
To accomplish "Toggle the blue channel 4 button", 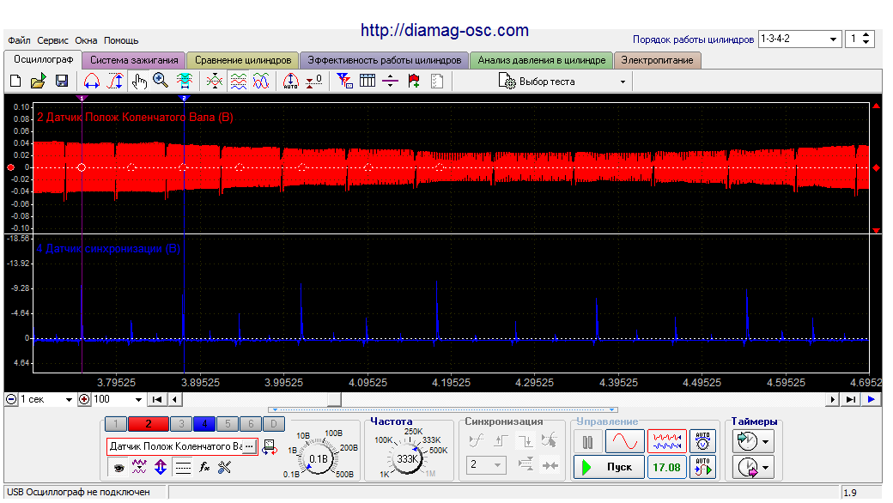I will pos(204,424).
